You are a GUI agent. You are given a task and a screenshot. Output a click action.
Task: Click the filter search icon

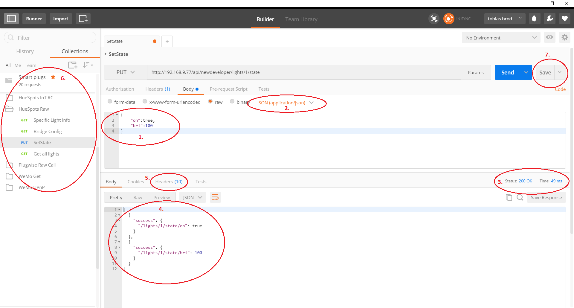11,38
